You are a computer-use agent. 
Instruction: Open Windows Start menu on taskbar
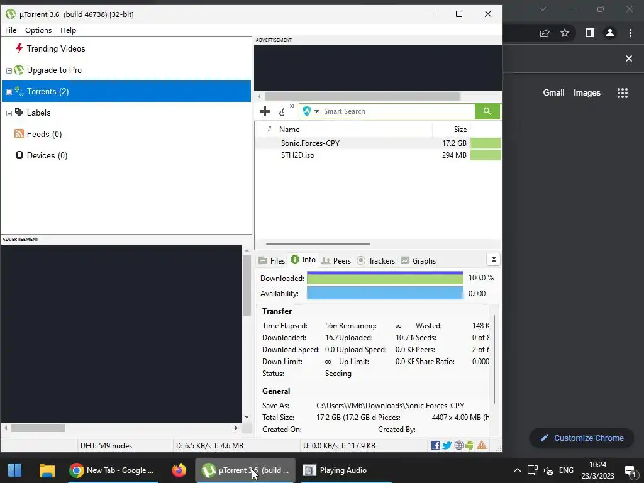(15, 470)
